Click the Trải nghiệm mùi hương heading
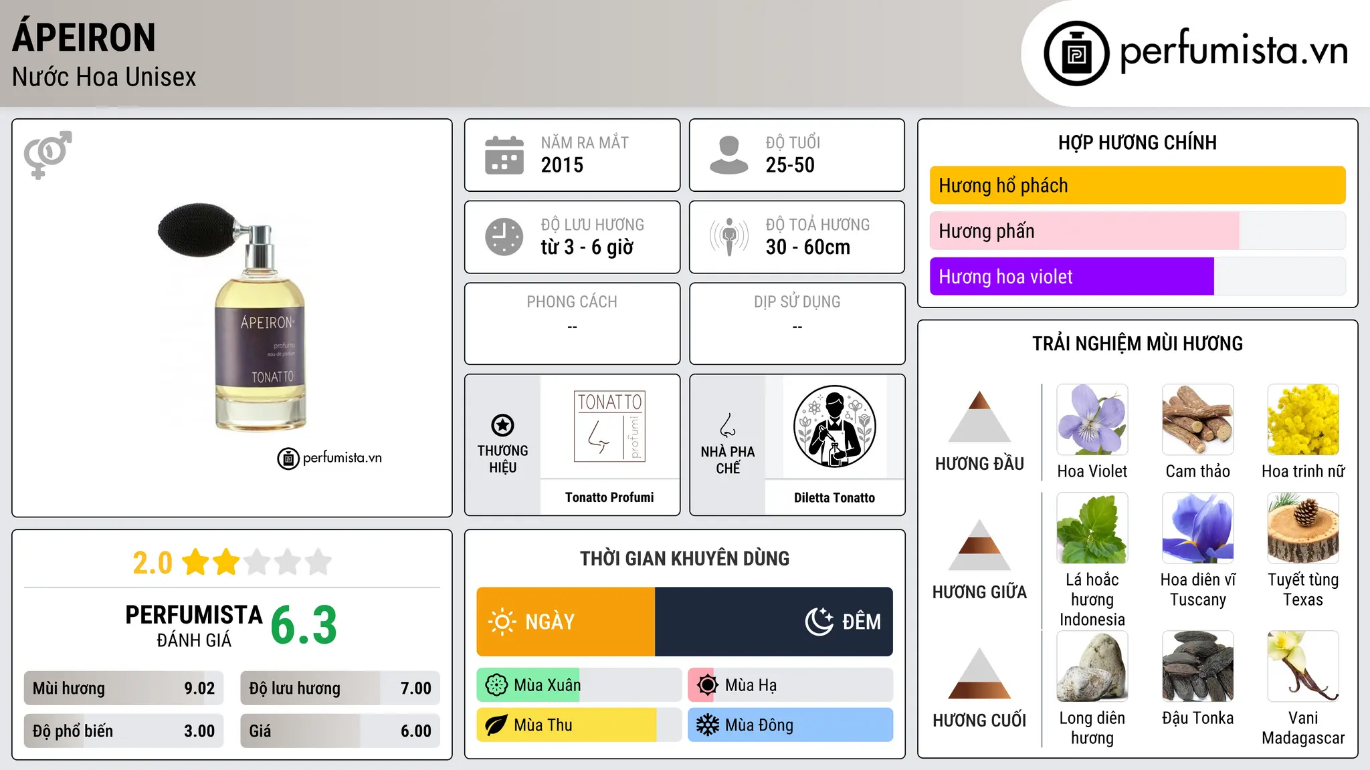This screenshot has width=1370, height=770. click(1137, 344)
